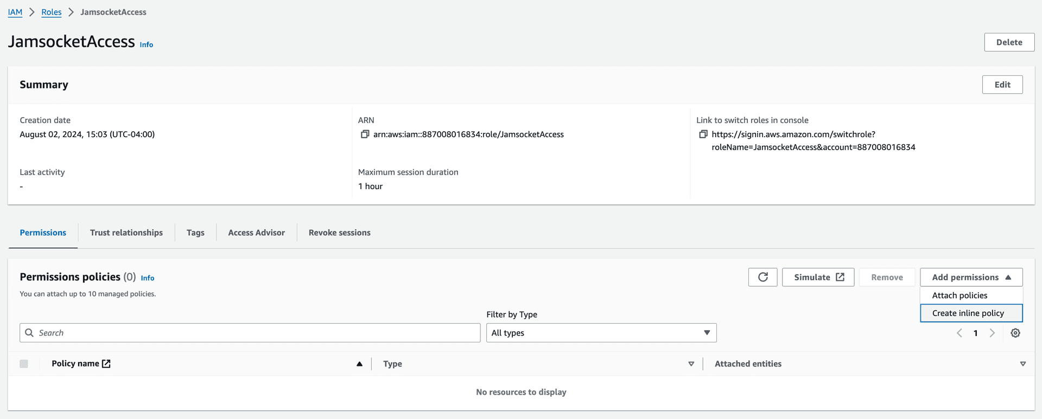Click the Delete role button
Image resolution: width=1042 pixels, height=419 pixels.
coord(1009,42)
